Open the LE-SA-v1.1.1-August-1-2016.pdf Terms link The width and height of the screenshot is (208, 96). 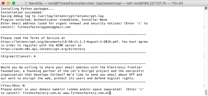coord(61,42)
